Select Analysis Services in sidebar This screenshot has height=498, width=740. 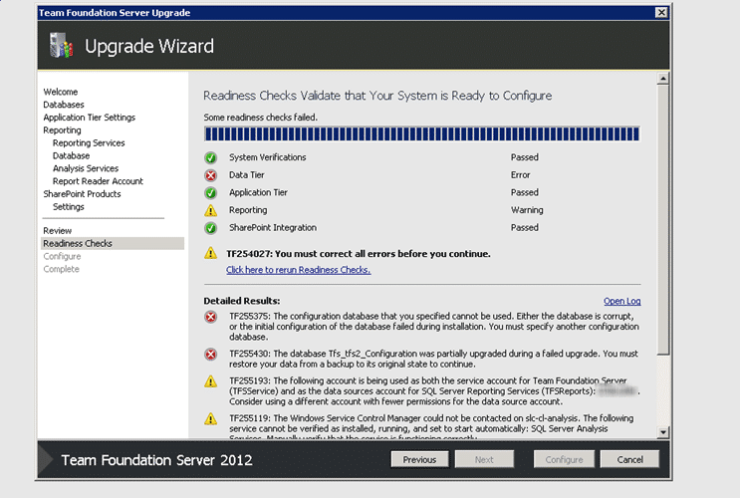pos(86,168)
